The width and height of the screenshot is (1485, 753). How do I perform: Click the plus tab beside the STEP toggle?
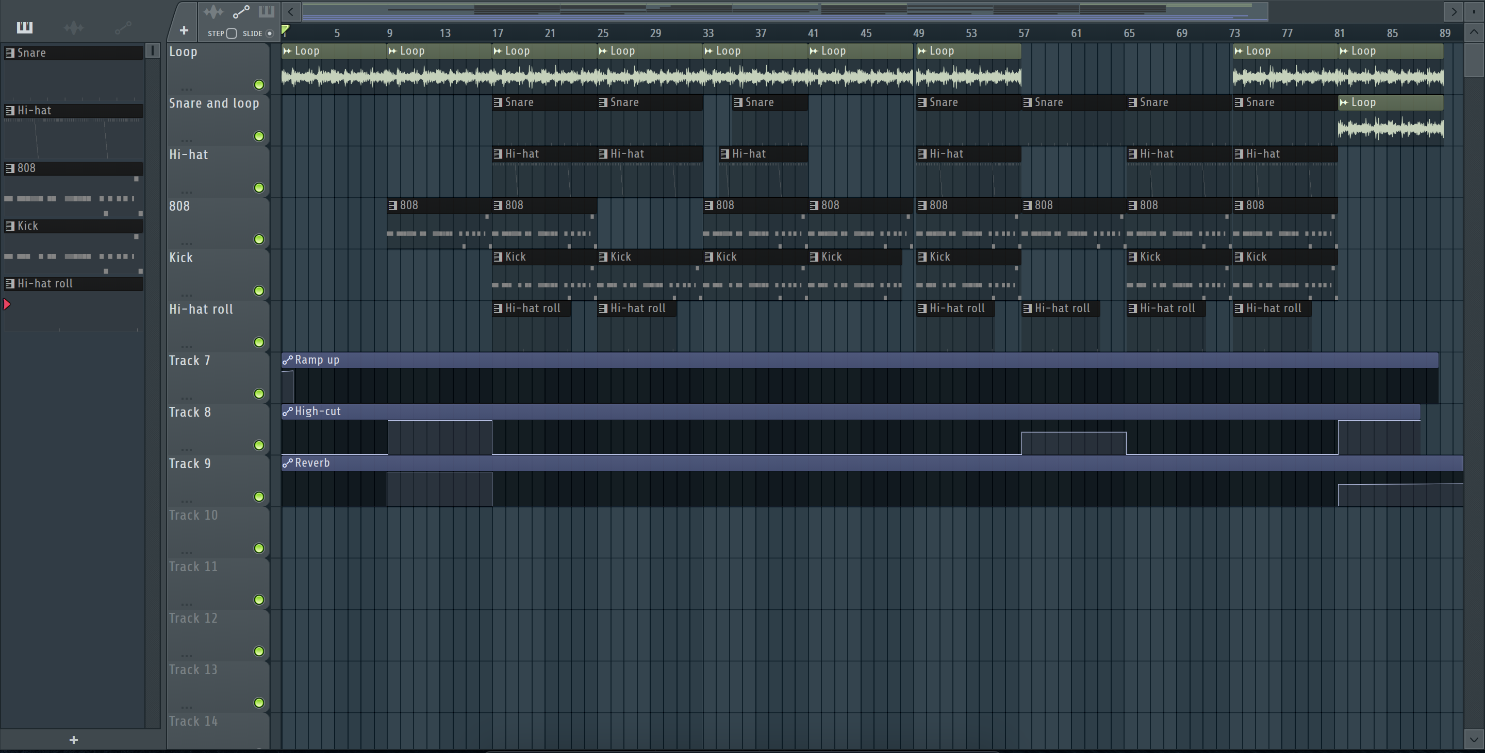point(184,30)
